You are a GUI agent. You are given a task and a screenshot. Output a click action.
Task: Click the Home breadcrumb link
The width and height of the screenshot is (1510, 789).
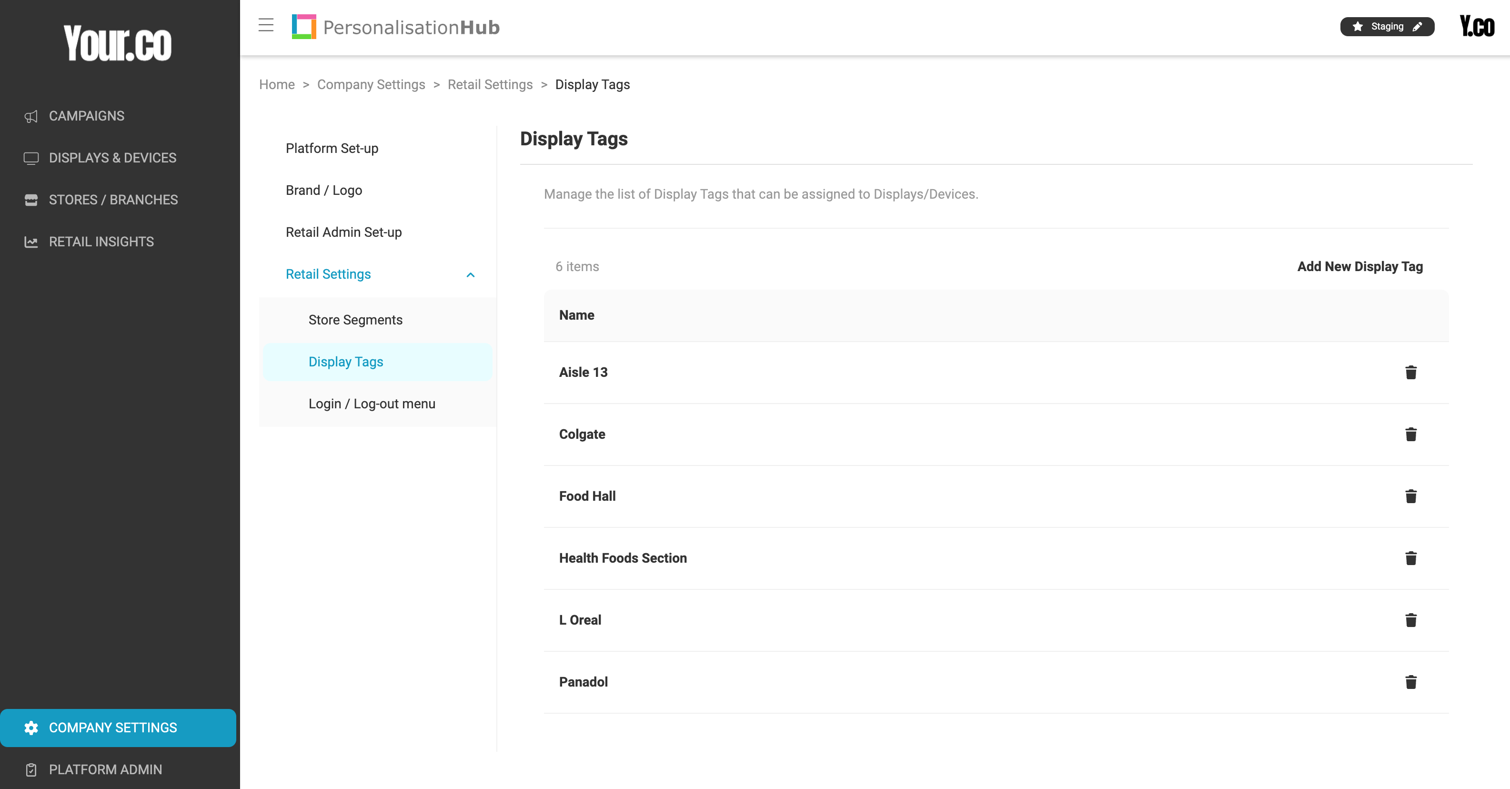[277, 84]
